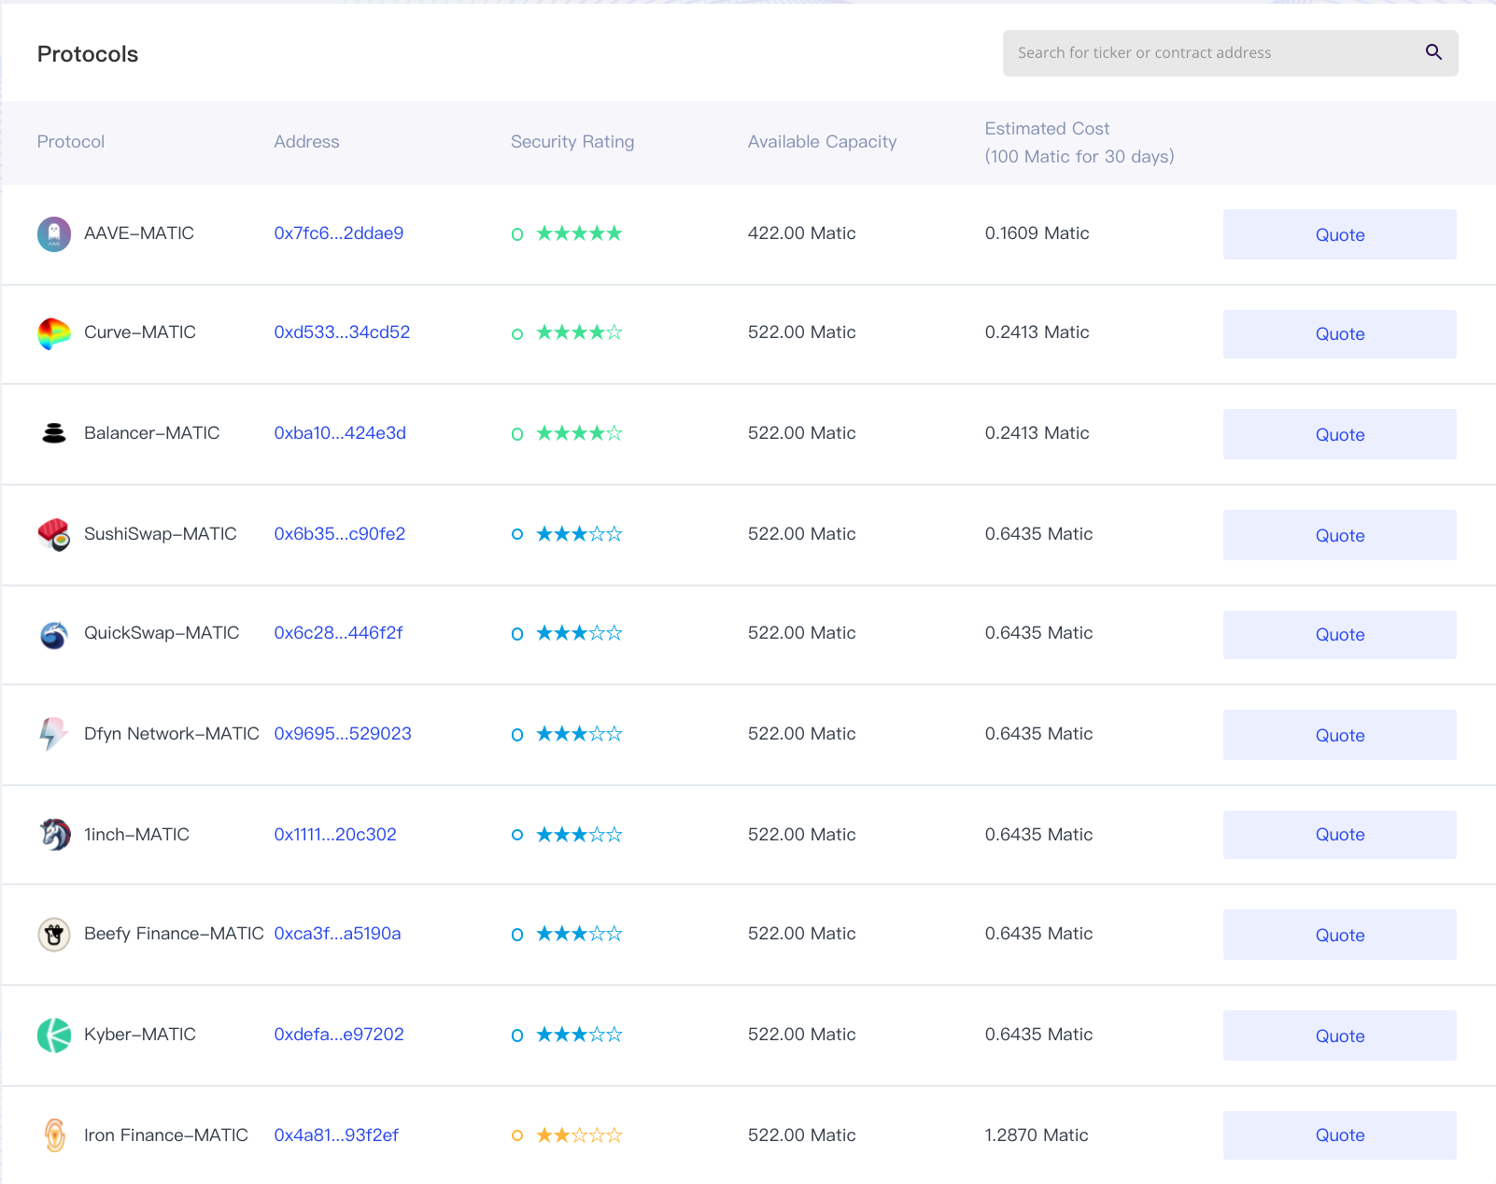1496x1184 pixels.
Task: Focus the ticker or contract address search field
Action: [1230, 53]
